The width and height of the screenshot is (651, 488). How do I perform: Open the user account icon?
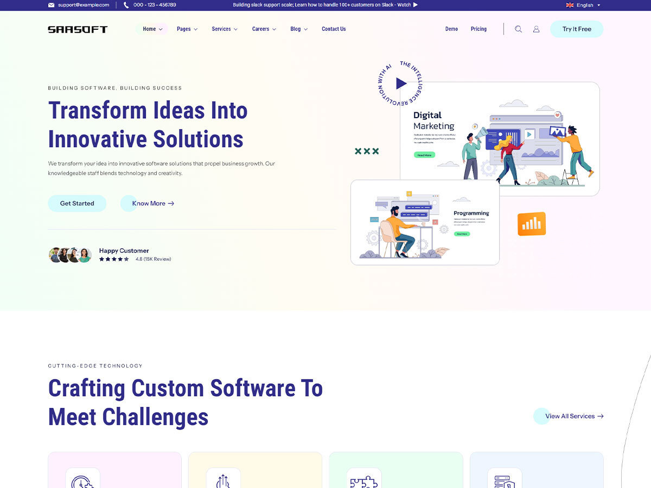[536, 29]
